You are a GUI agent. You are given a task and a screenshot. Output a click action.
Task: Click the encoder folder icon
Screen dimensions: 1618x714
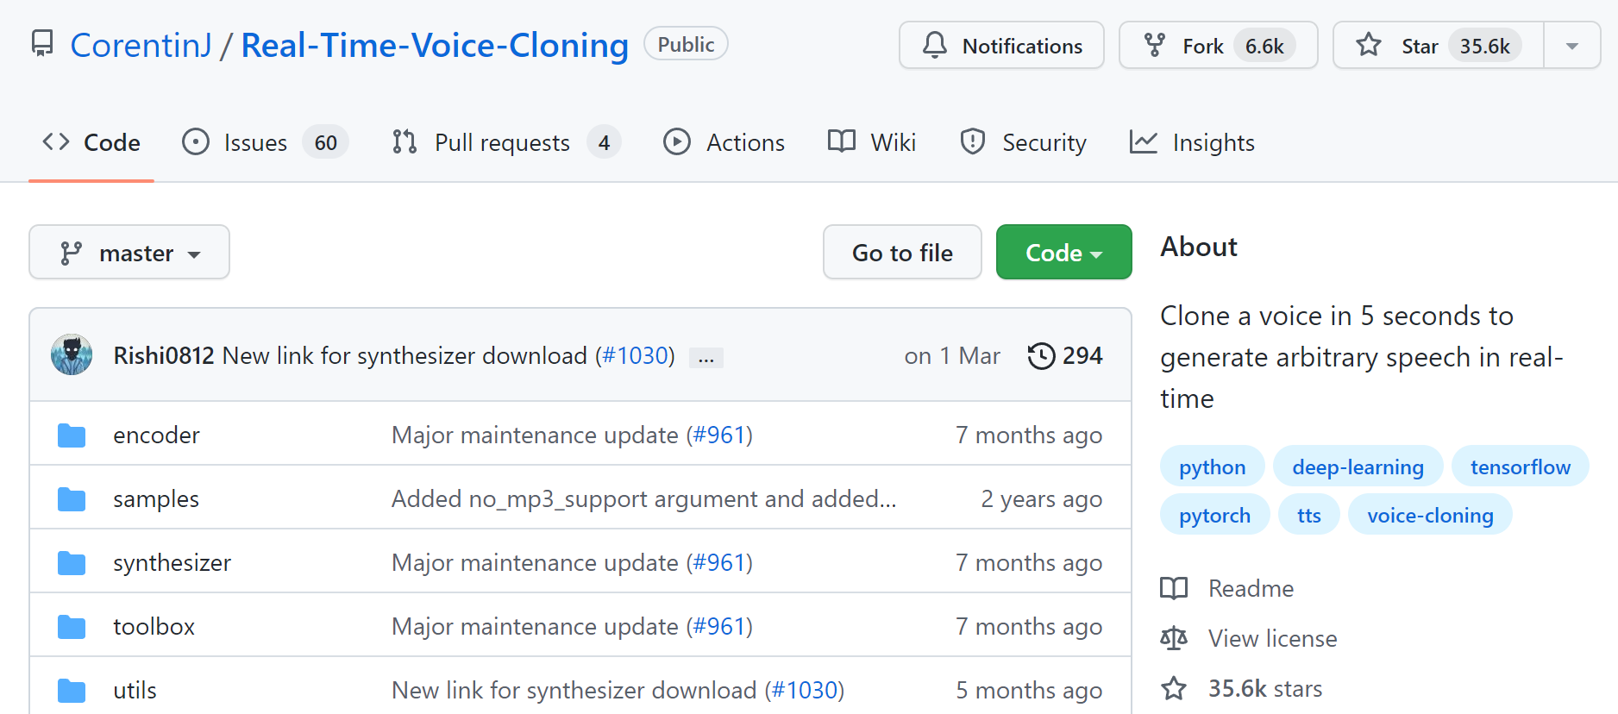point(72,435)
